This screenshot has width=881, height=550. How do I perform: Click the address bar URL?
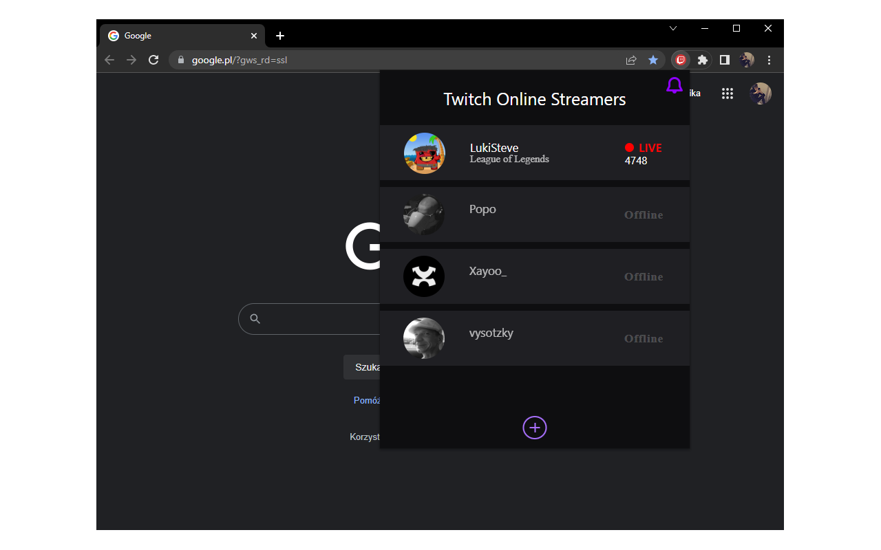[240, 60]
